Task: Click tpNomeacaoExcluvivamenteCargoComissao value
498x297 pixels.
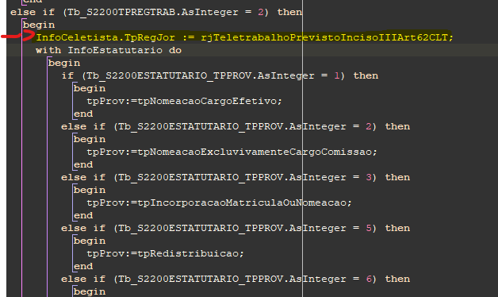Action: [x=257, y=152]
